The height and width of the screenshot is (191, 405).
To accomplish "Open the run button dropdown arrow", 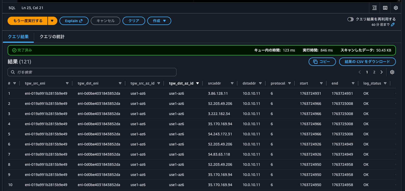I will pyautogui.click(x=52, y=21).
